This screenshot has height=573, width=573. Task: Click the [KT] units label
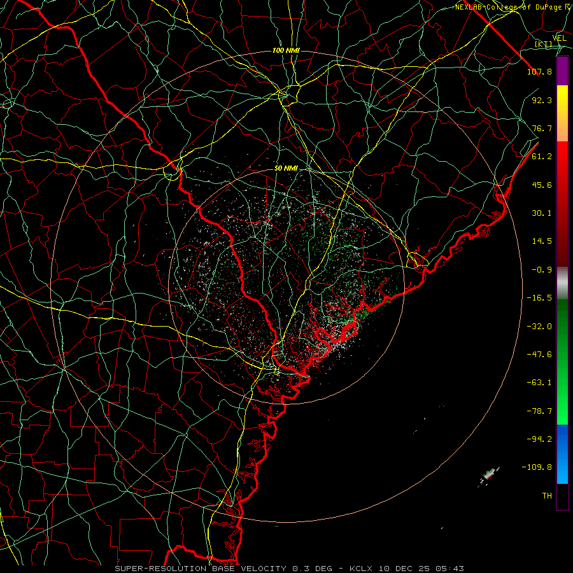tap(544, 45)
